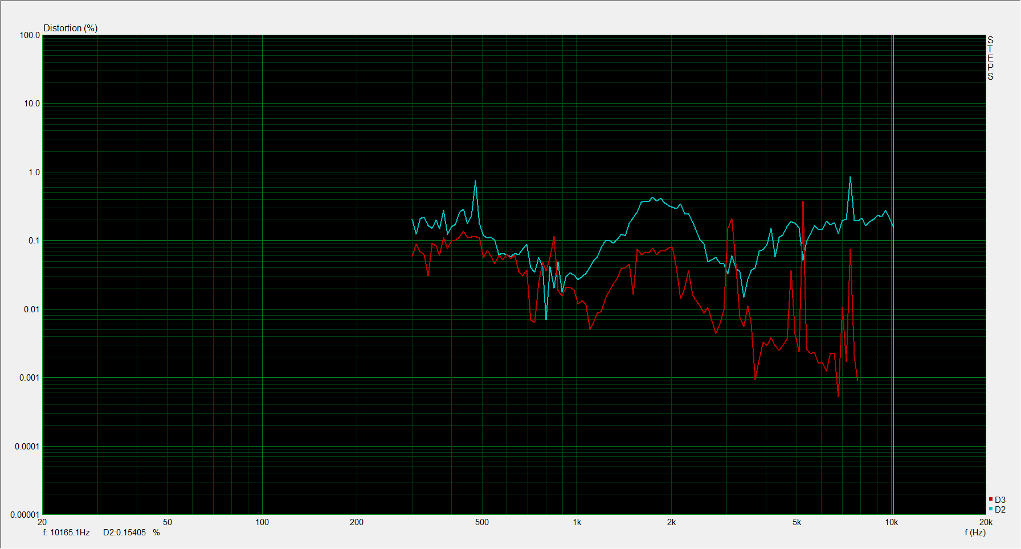
Task: Click the 20 frequency axis label
Action: (42, 522)
